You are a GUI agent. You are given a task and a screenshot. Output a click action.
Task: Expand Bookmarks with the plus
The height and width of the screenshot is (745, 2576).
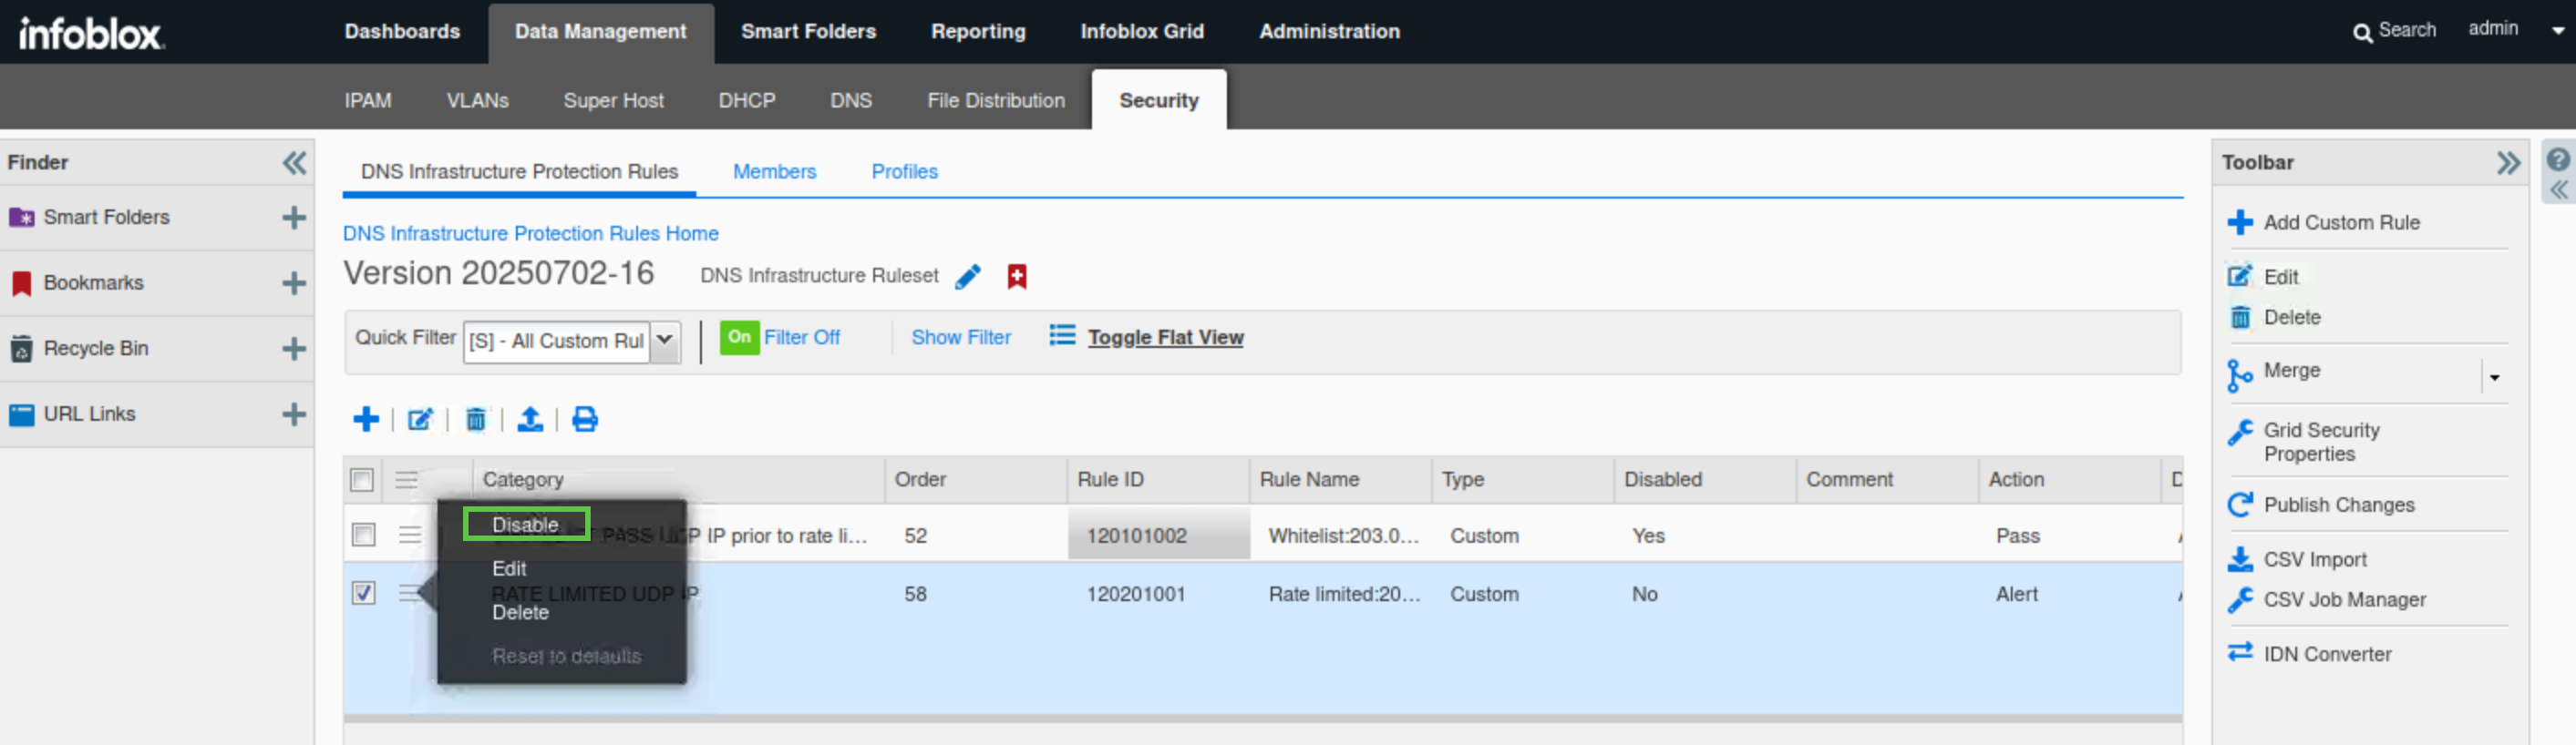[294, 283]
